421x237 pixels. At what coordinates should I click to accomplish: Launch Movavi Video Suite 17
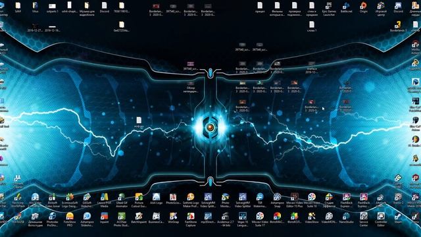pos(260,219)
